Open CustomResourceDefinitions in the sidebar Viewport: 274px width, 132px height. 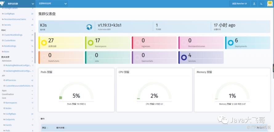tap(18, 86)
